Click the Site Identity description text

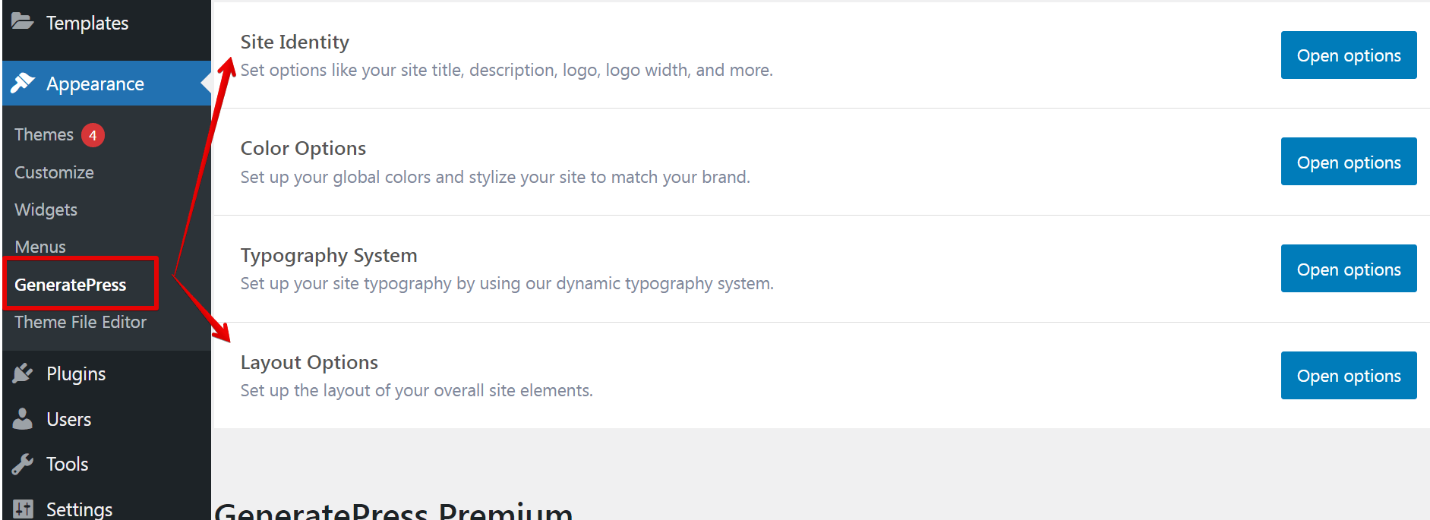coord(507,70)
